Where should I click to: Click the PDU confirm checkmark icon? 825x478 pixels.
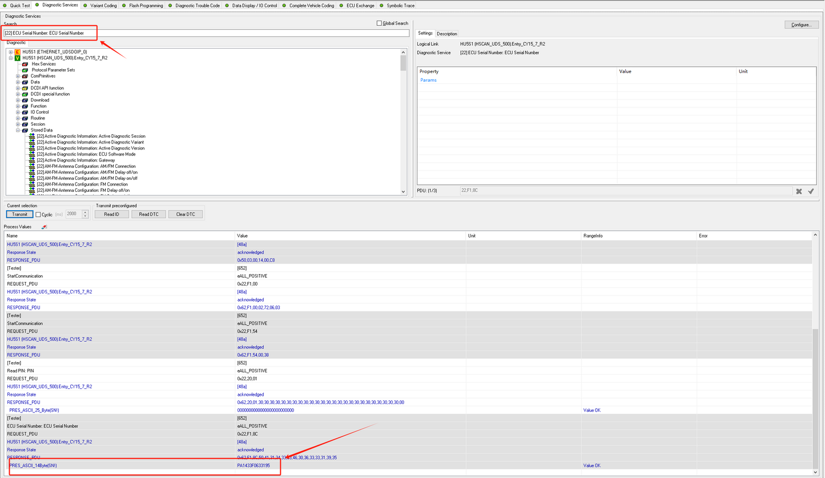(x=811, y=191)
